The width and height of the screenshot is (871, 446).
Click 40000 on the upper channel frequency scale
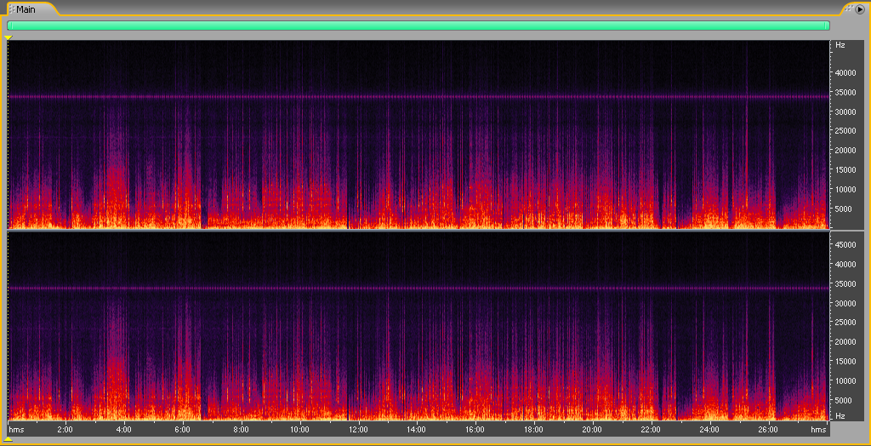[845, 72]
